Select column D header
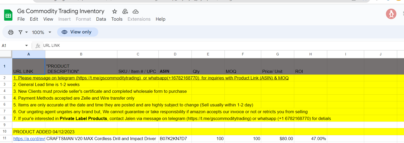 [x=175, y=54]
